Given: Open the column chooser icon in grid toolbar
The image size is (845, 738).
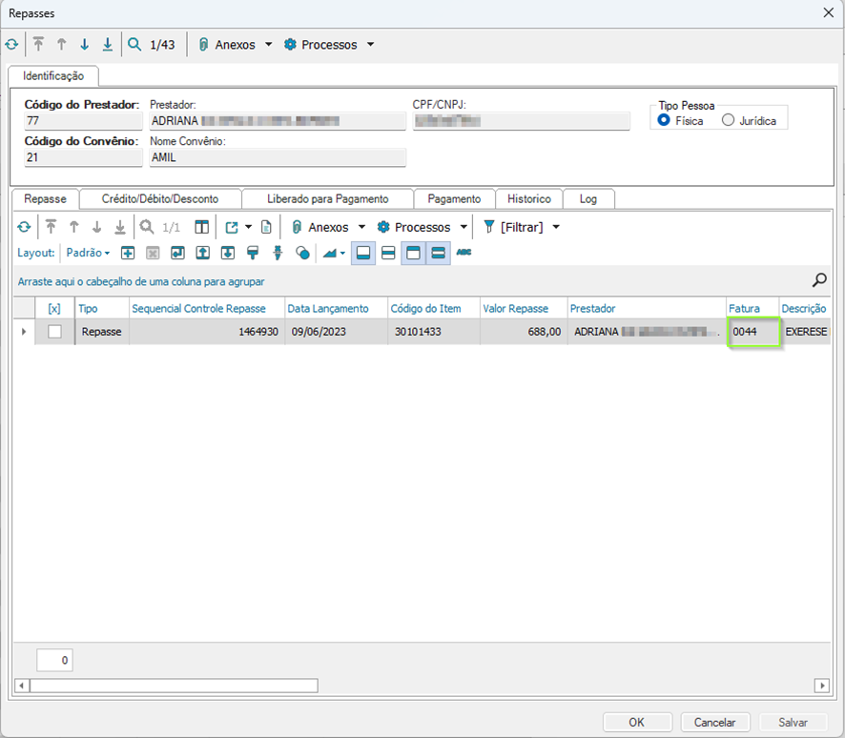Looking at the screenshot, I should coord(201,227).
